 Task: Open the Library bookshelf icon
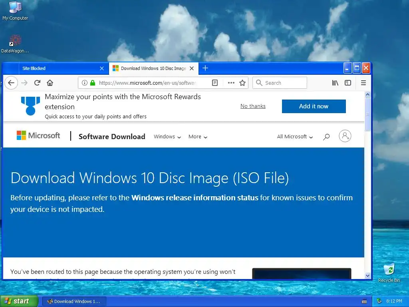click(335, 83)
